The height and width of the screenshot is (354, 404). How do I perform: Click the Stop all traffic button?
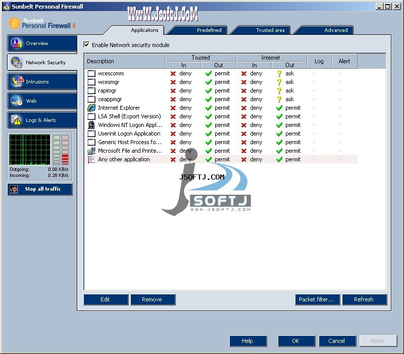(x=40, y=189)
